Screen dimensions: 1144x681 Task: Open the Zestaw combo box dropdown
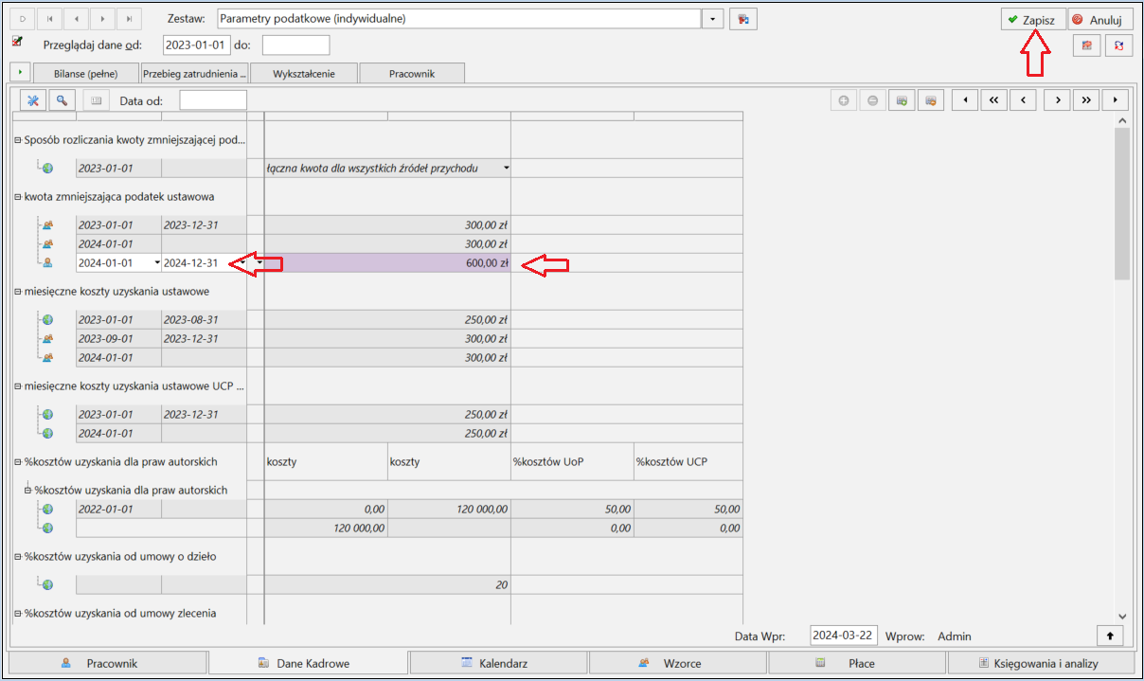[x=713, y=19]
